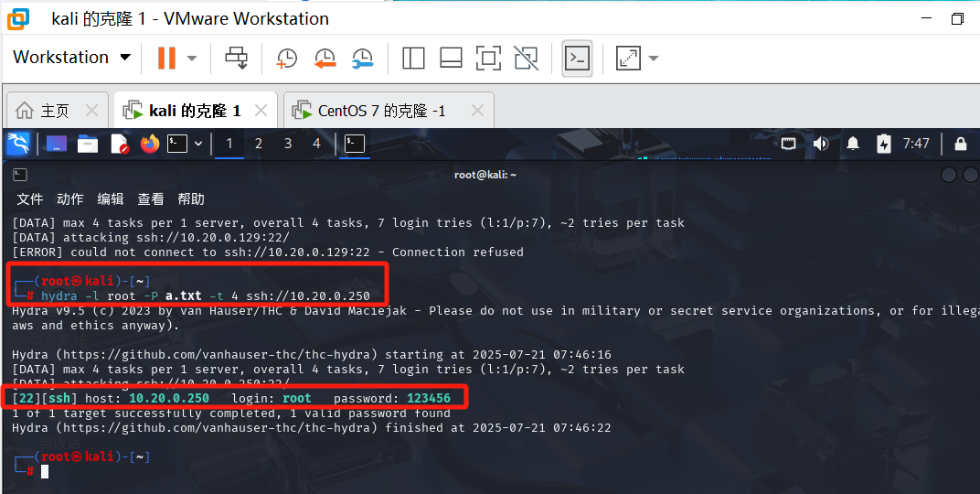Image resolution: width=980 pixels, height=494 pixels.
Task: Launch the text editor panel icon
Action: [120, 144]
